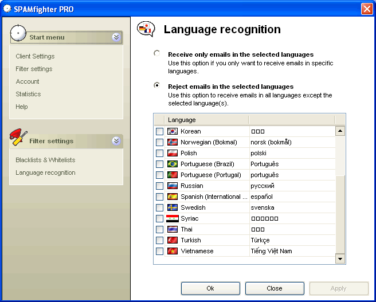Viewport: 376px width, 302px height.
Task: Click the native name 'polski'
Action: pos(258,153)
